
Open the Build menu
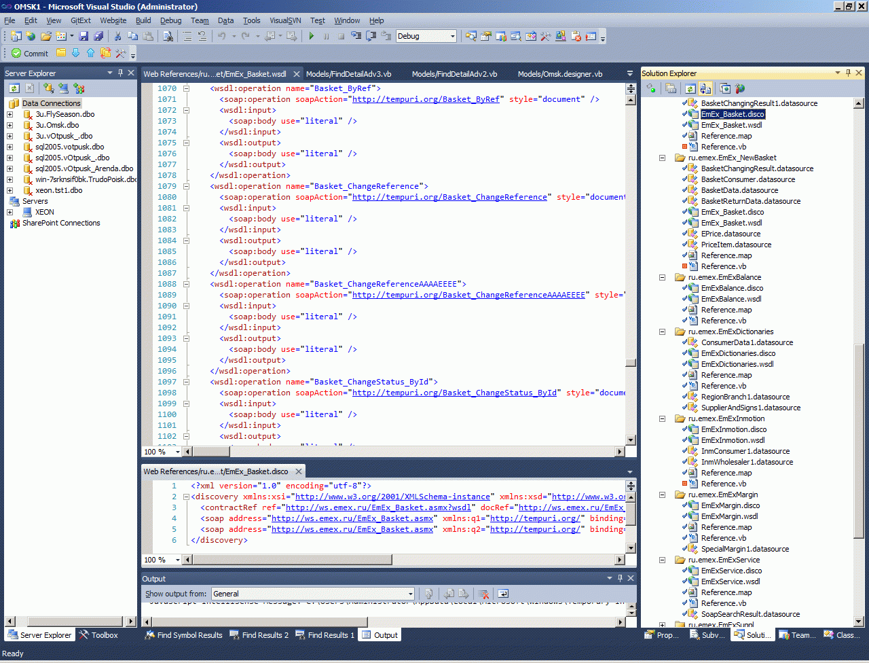point(143,20)
